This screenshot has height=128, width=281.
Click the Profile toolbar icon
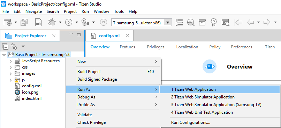(x=85, y=22)
